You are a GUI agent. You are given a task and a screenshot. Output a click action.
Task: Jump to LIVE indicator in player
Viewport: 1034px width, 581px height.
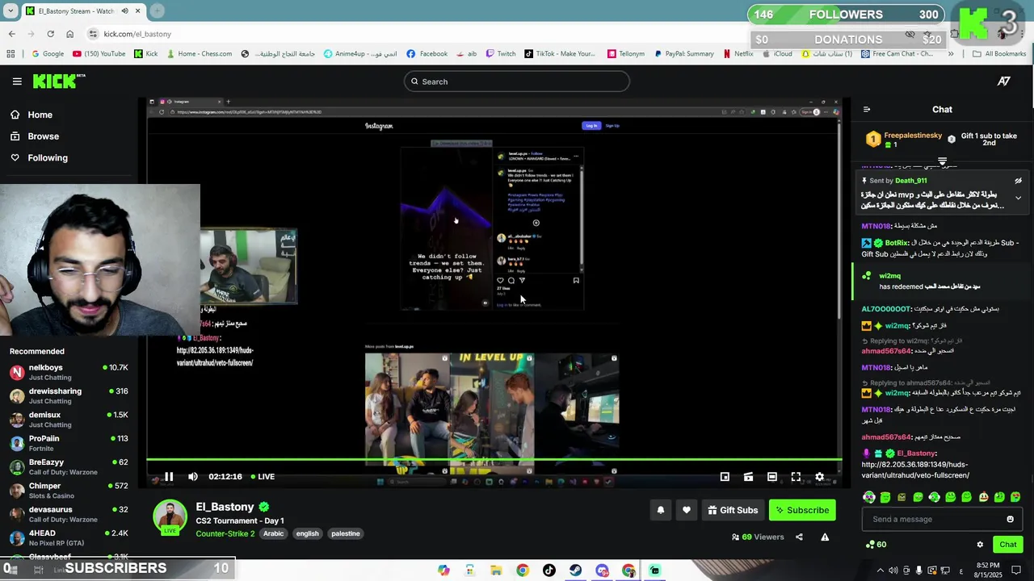pos(263,477)
